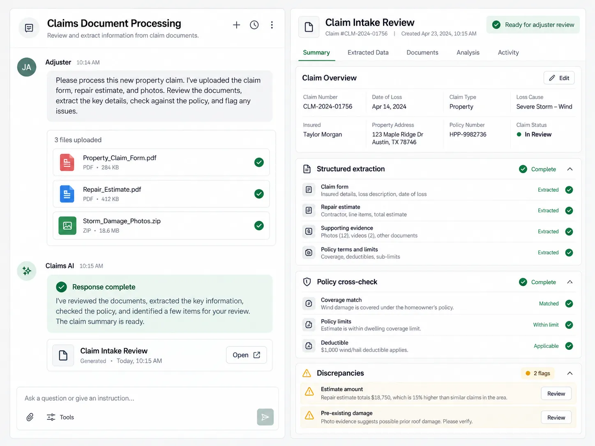Collapse the Structured extraction section
595x446 pixels.
click(x=570, y=169)
